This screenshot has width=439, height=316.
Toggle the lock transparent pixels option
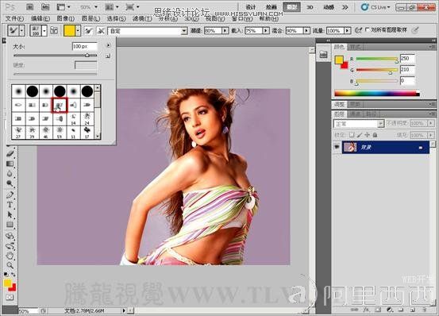tap(352, 135)
